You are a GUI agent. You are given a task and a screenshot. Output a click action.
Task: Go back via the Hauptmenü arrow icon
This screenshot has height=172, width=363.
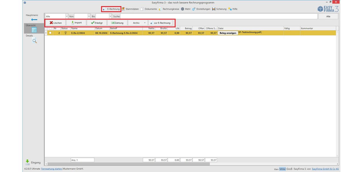point(34,20)
